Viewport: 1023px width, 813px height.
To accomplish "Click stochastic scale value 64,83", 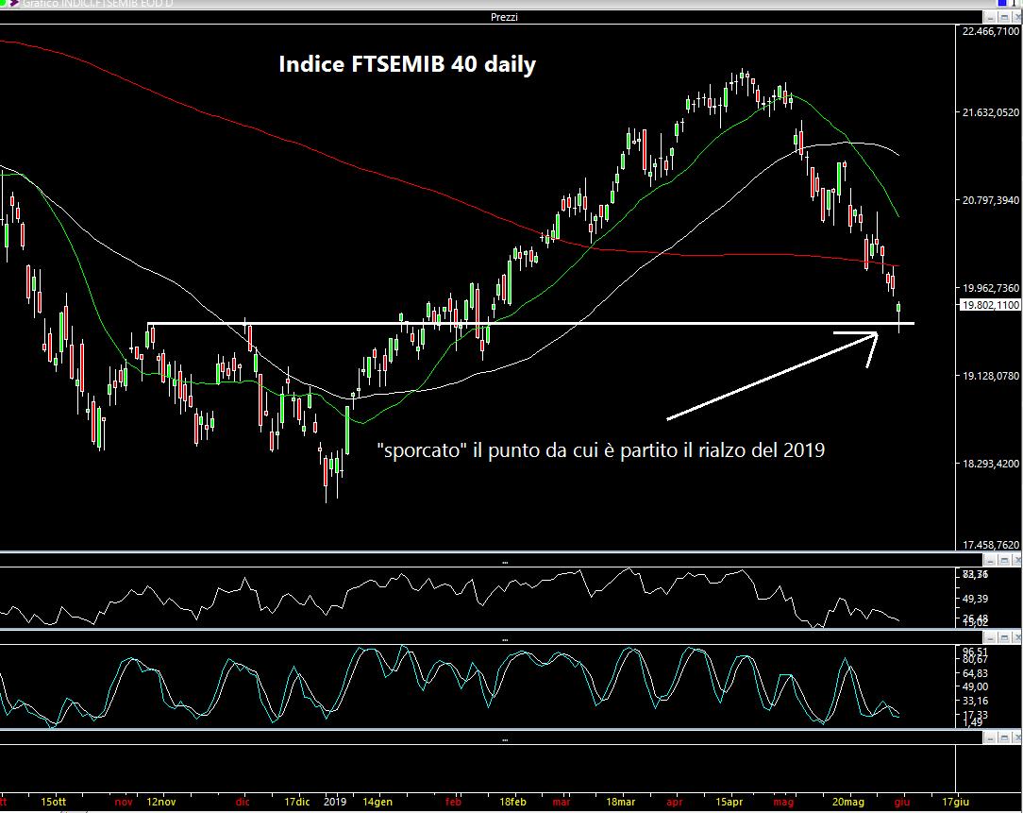I will pos(975,673).
